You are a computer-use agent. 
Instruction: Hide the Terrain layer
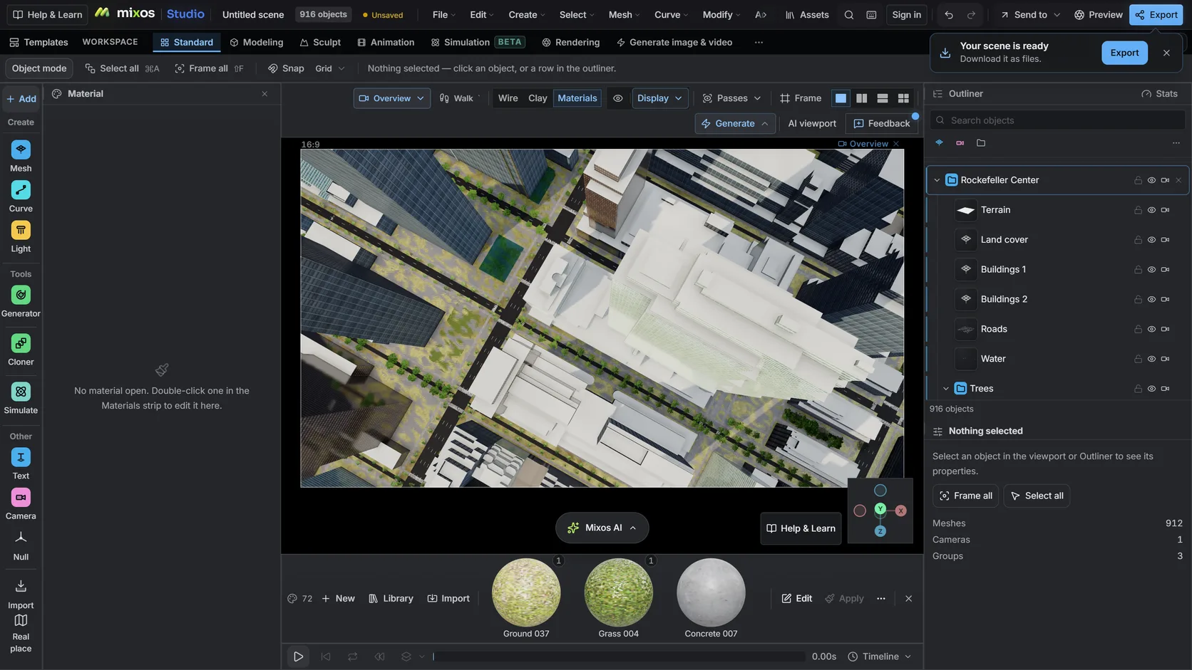tap(1151, 210)
